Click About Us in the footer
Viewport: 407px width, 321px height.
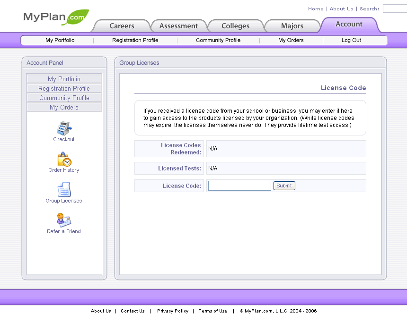point(101,311)
